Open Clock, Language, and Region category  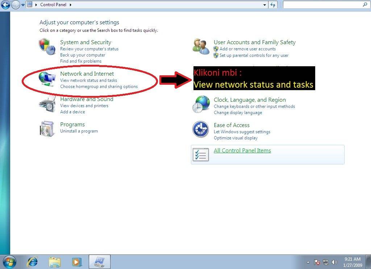coord(250,100)
